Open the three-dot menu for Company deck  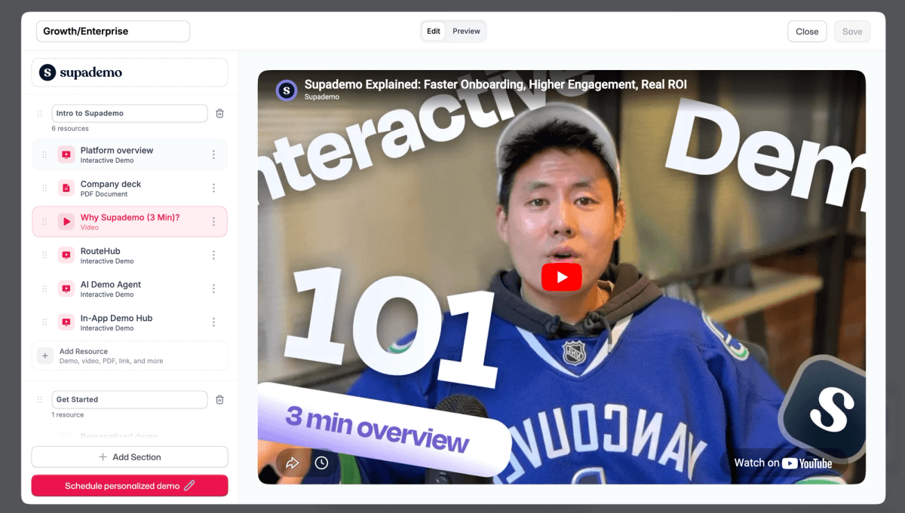click(213, 188)
